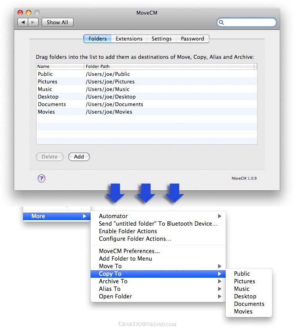Click the /Users/joe/Public path cell
The height and width of the screenshot is (327, 294).
click(x=108, y=74)
